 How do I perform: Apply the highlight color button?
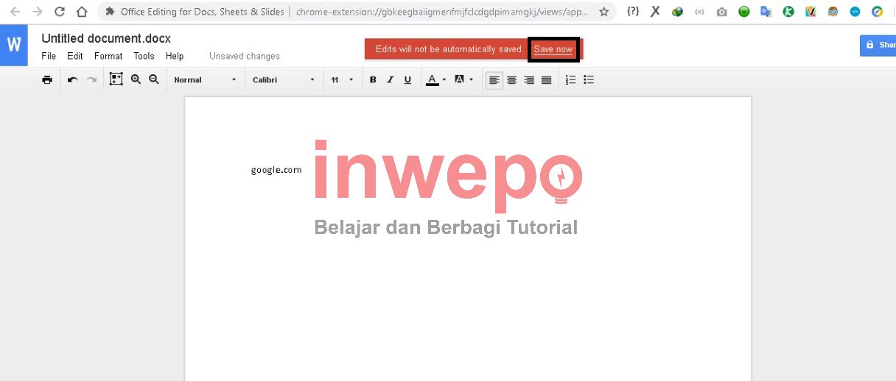(460, 79)
